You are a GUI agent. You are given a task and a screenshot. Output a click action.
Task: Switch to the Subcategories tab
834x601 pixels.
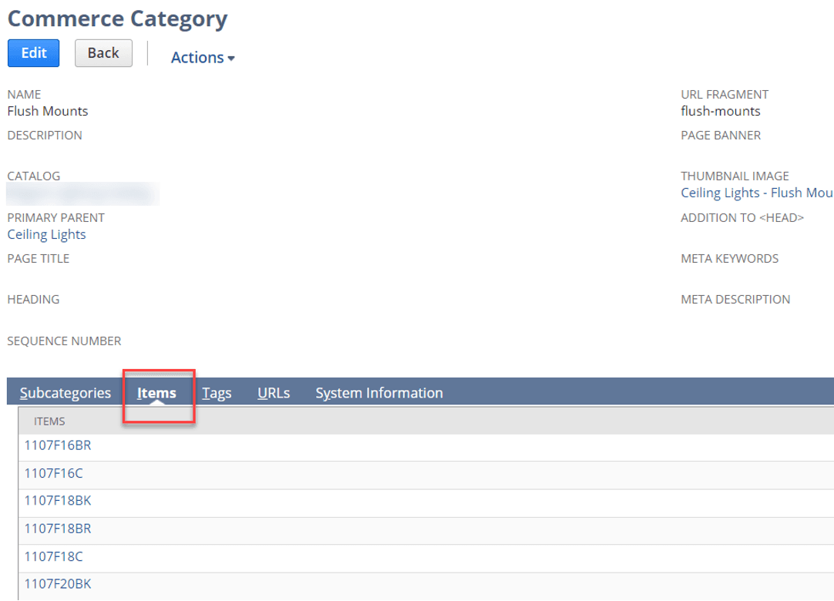click(66, 393)
